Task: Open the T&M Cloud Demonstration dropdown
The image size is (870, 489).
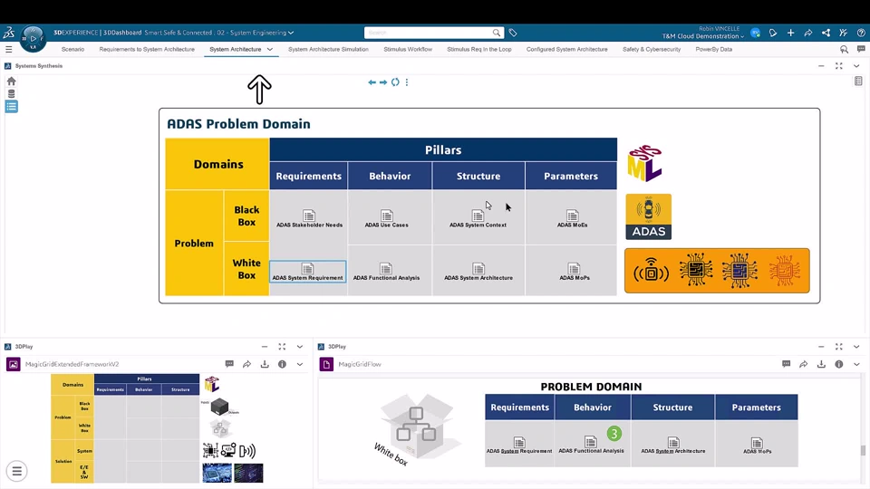Action: pyautogui.click(x=702, y=36)
